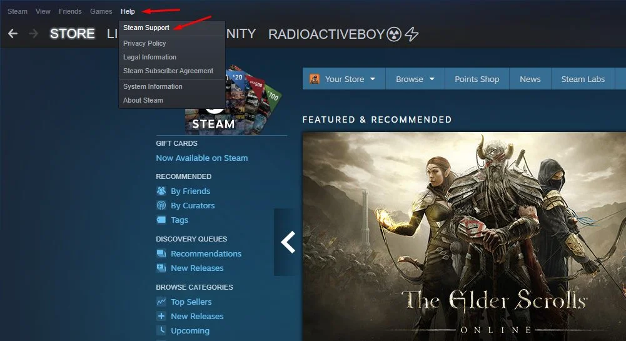
Task: Open the Recommendations discovery queue link
Action: (206, 253)
